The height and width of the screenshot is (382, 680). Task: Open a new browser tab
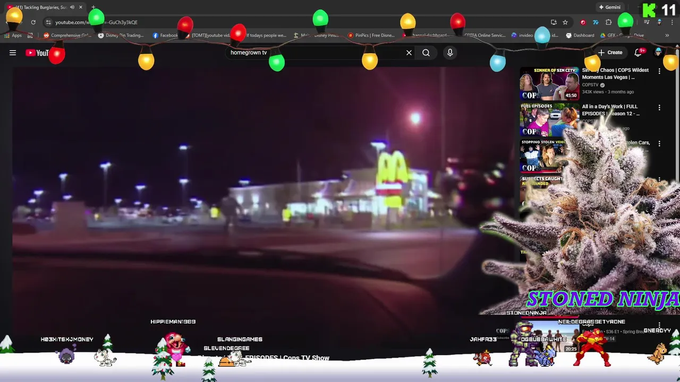pos(93,7)
